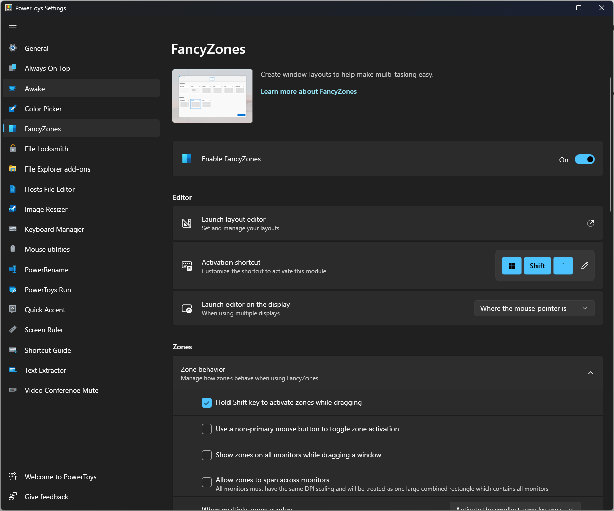Image resolution: width=614 pixels, height=511 pixels.
Task: Select the Screen Ruler icon
Action: click(12, 329)
